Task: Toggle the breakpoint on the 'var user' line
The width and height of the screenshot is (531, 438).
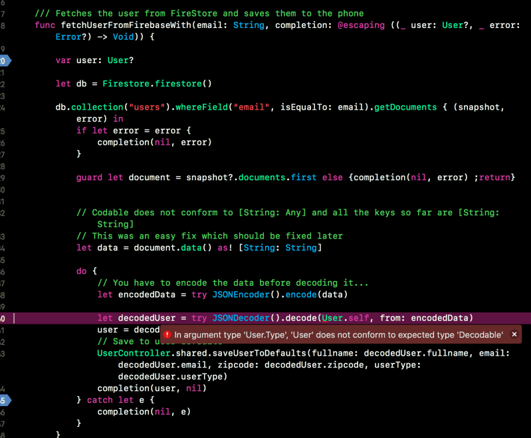Action: (5, 60)
